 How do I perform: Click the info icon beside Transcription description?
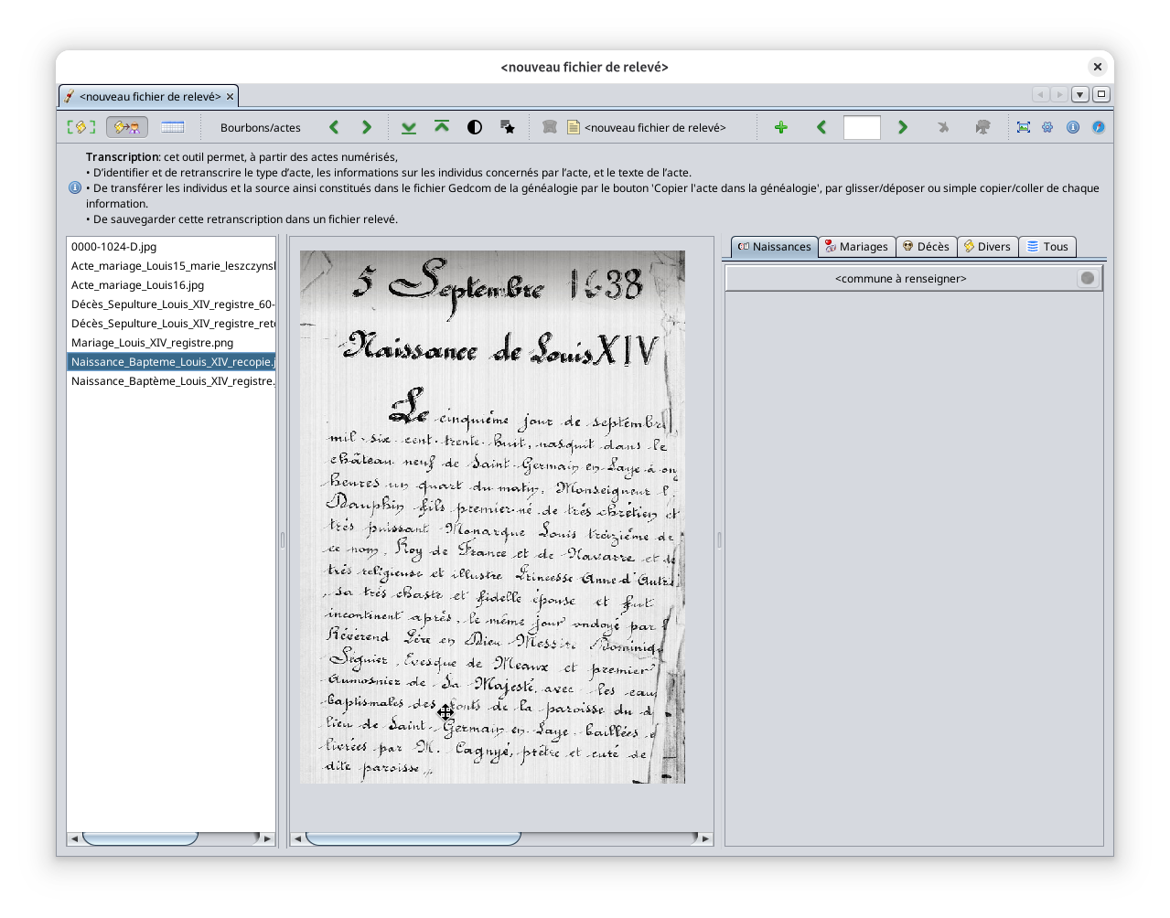point(75,187)
